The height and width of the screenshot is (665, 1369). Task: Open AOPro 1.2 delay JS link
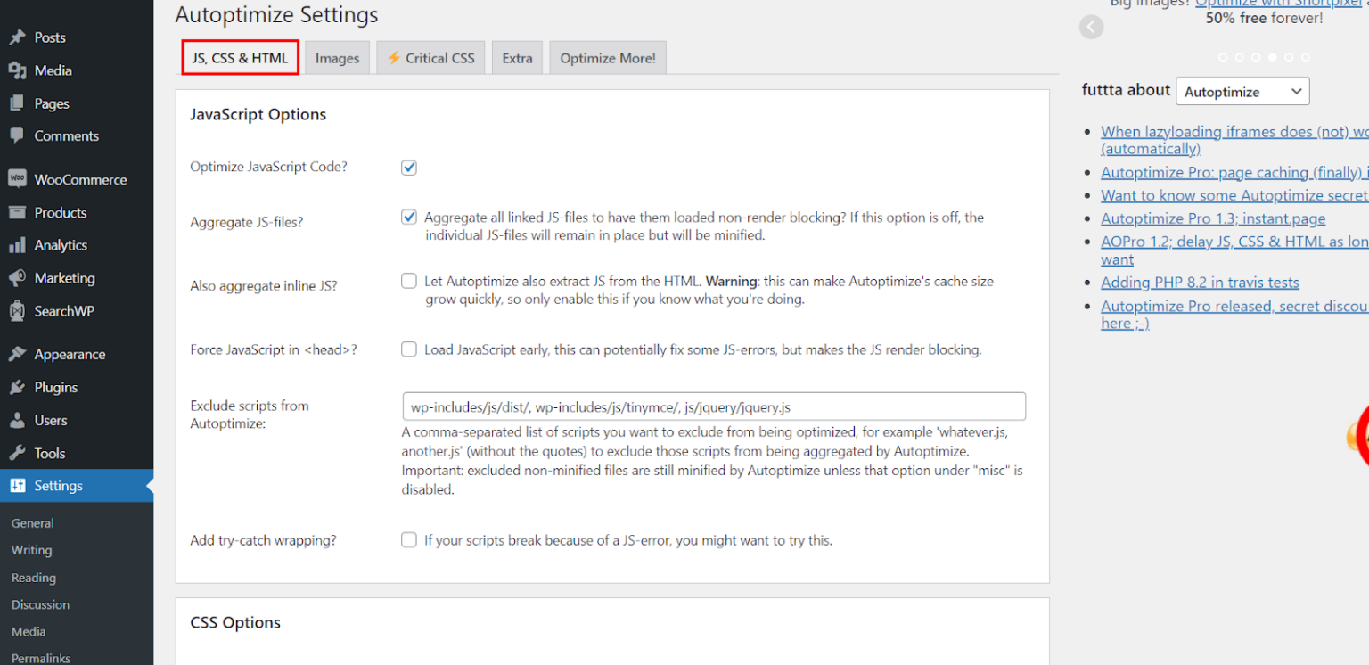pyautogui.click(x=1234, y=250)
